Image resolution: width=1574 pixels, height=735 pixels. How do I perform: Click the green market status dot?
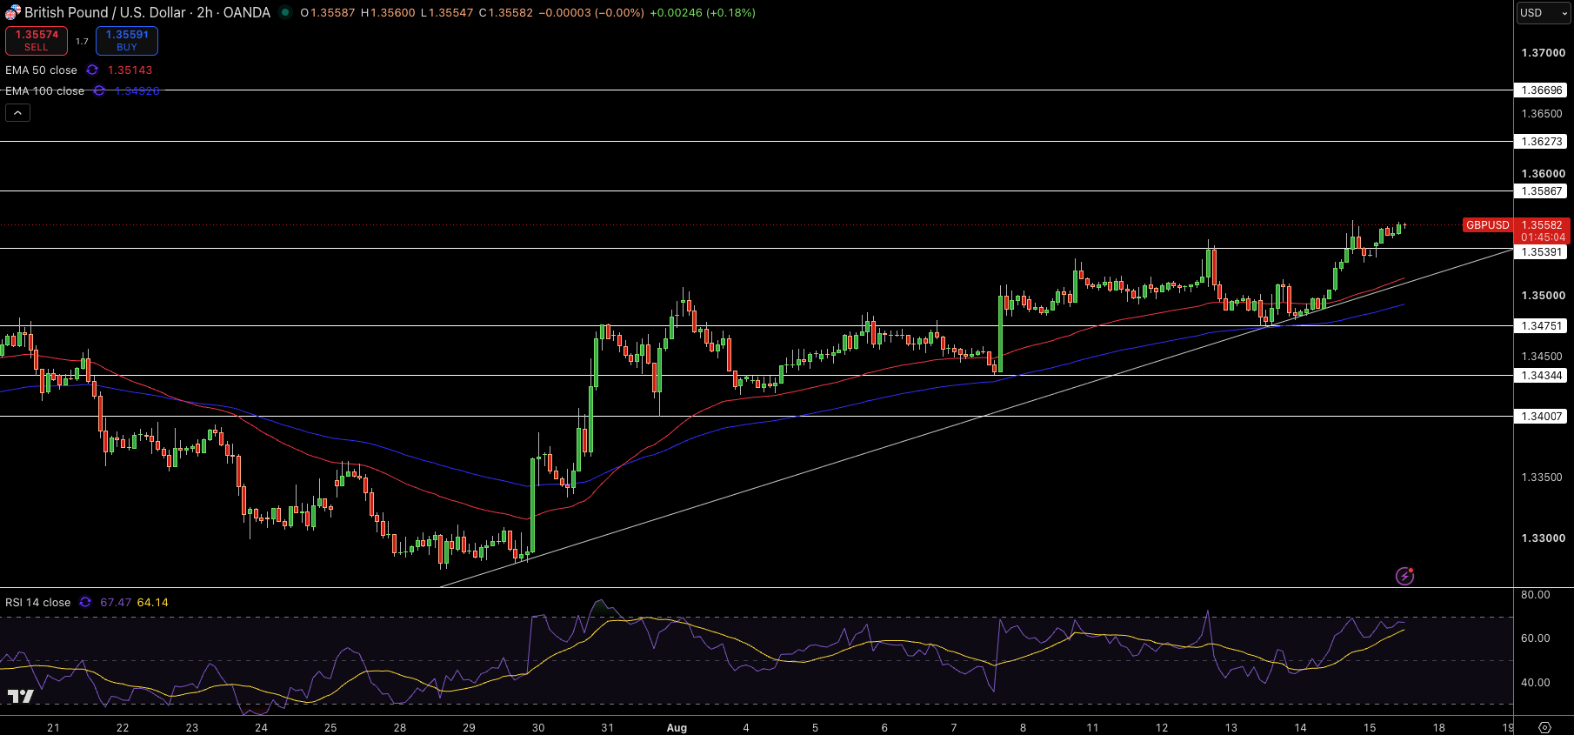(x=284, y=13)
